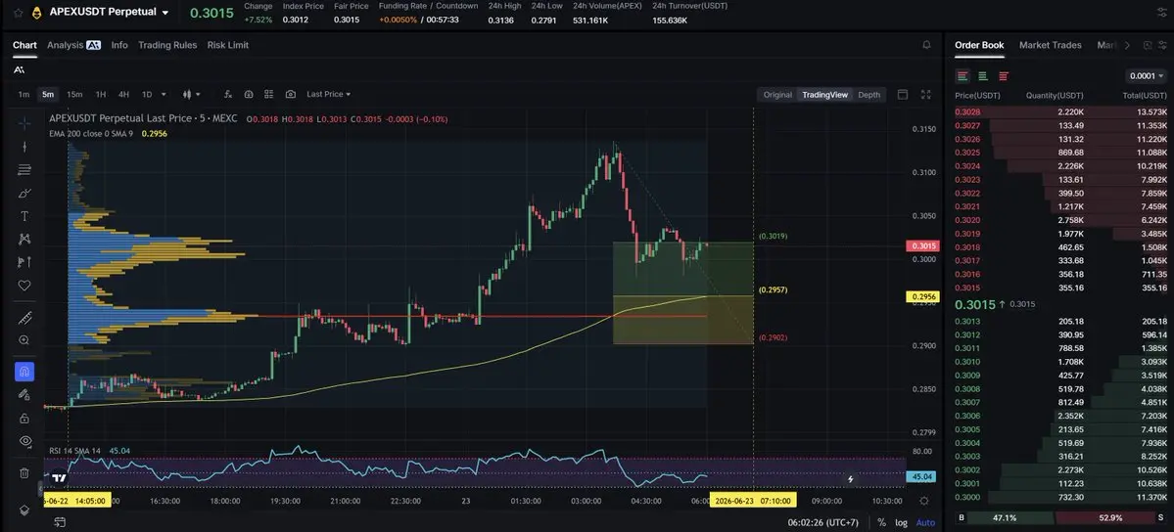Click the buy ratio 47.1% bar
Viewport: 1174px width, 532px height.
coord(1004,517)
